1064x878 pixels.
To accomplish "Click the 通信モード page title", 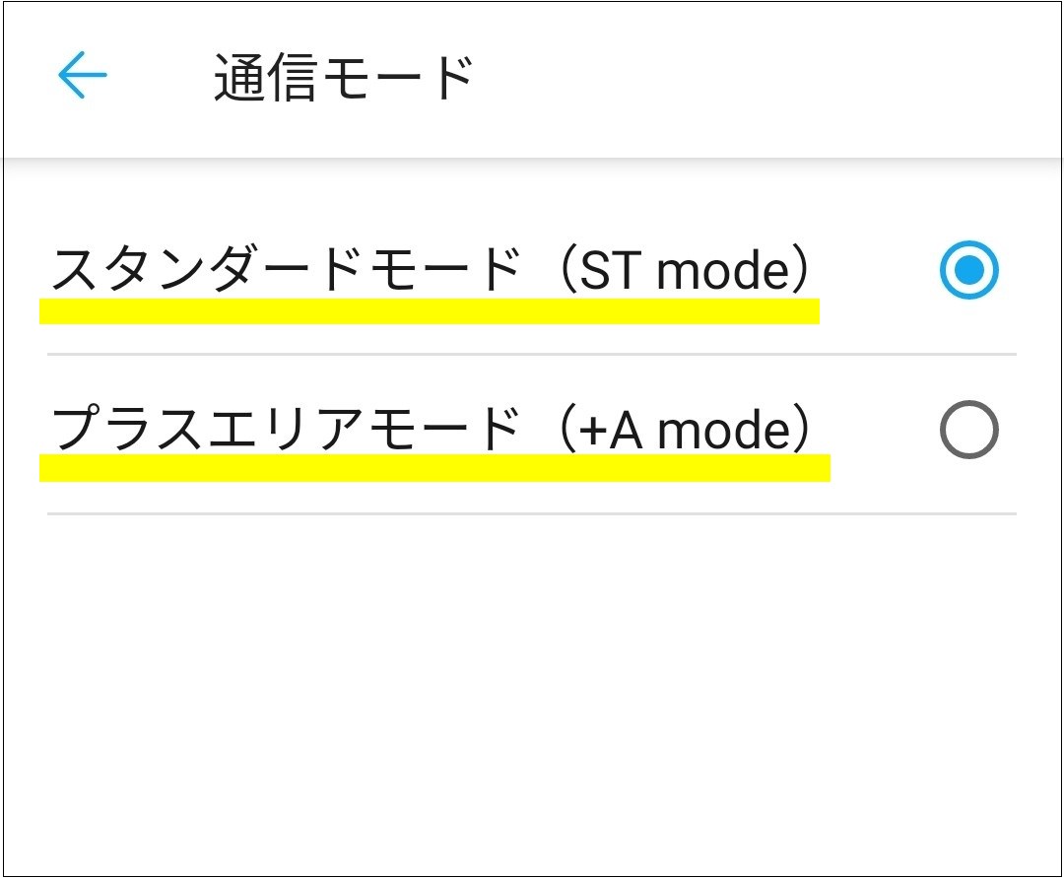I will pyautogui.click(x=344, y=78).
